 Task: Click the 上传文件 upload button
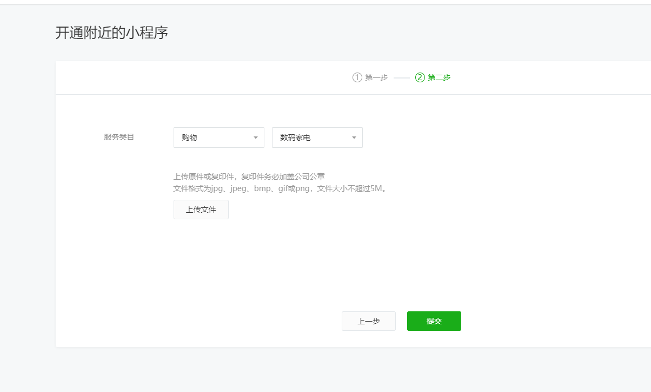(x=201, y=210)
